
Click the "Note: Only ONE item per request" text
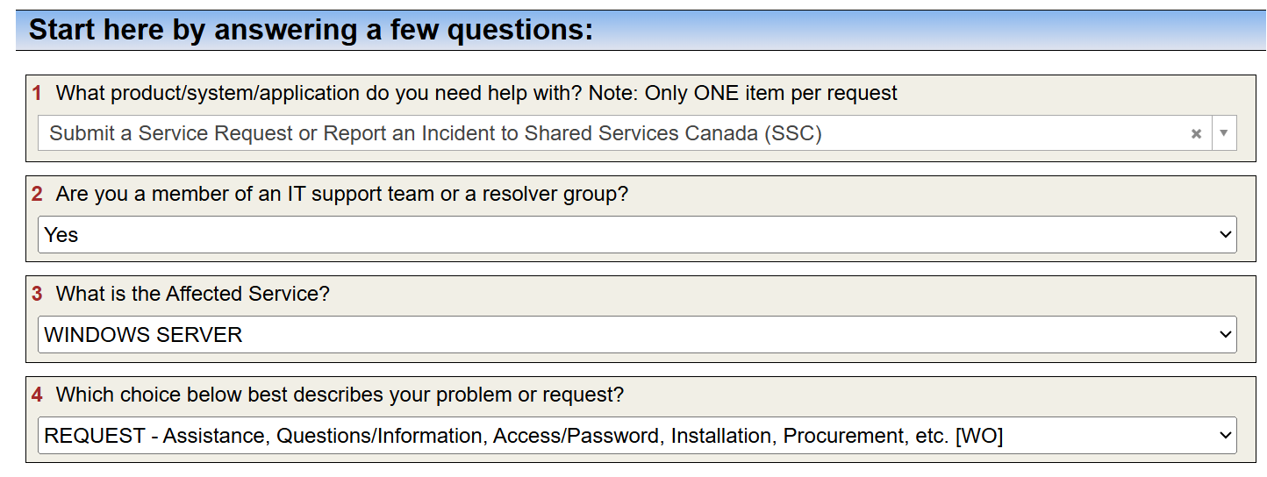743,93
